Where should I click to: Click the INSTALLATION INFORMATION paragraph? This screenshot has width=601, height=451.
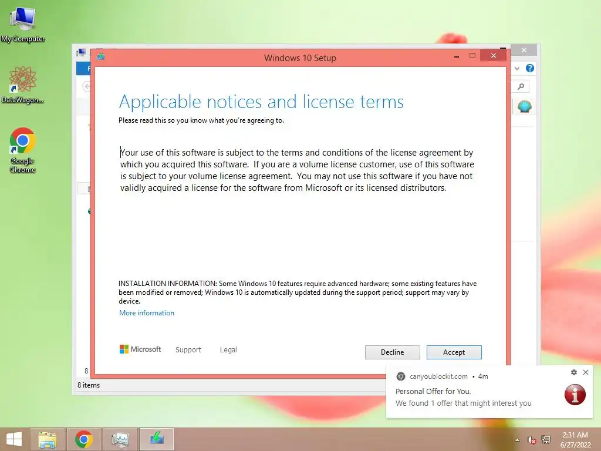298,292
